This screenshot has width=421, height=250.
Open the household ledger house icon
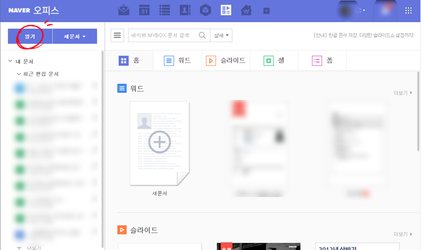[x=246, y=10]
